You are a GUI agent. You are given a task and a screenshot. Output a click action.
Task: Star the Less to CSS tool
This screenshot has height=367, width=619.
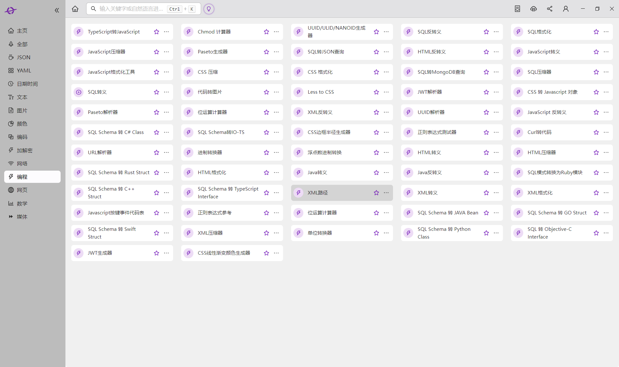376,92
